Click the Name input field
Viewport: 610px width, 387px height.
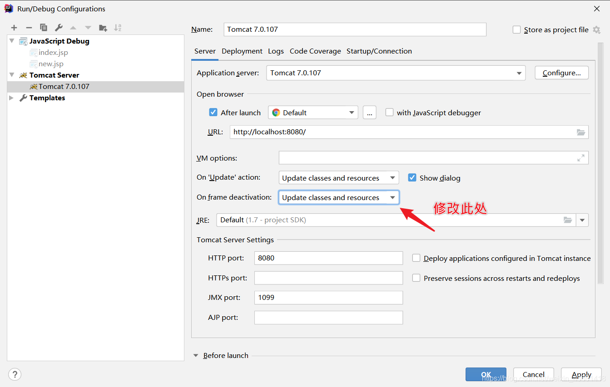point(355,29)
